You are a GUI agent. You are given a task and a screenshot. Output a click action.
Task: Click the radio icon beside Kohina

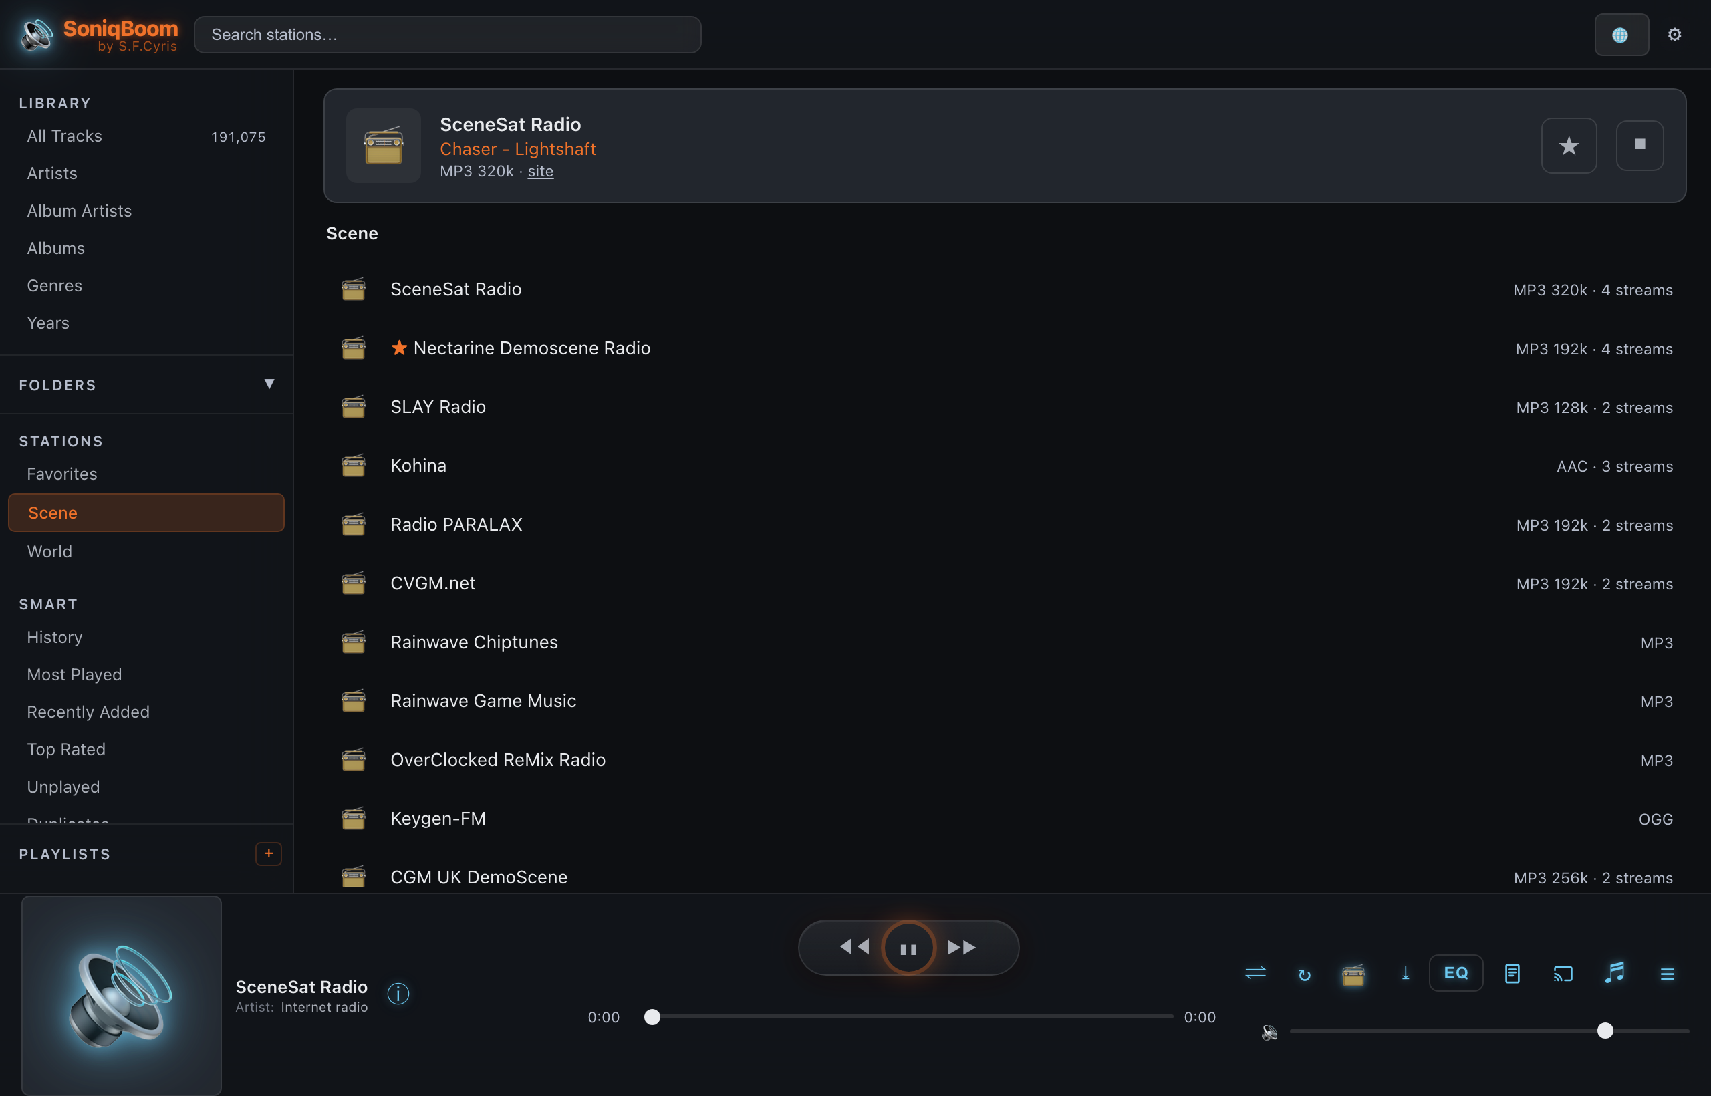pyautogui.click(x=354, y=465)
